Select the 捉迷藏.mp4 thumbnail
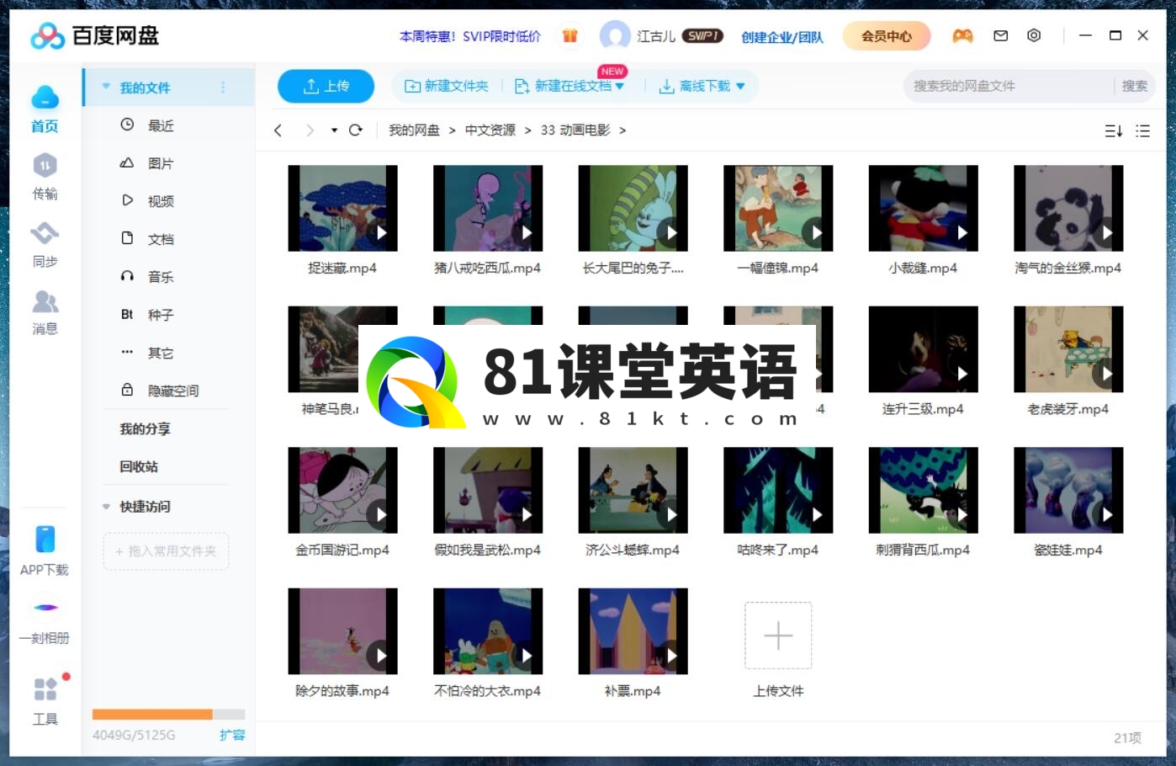 pyautogui.click(x=342, y=208)
